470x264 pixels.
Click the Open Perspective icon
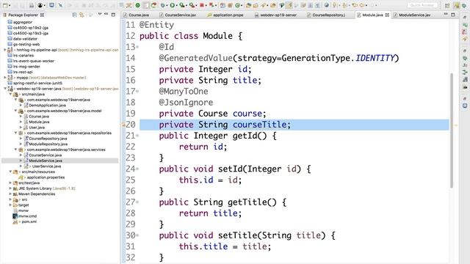coord(447,5)
